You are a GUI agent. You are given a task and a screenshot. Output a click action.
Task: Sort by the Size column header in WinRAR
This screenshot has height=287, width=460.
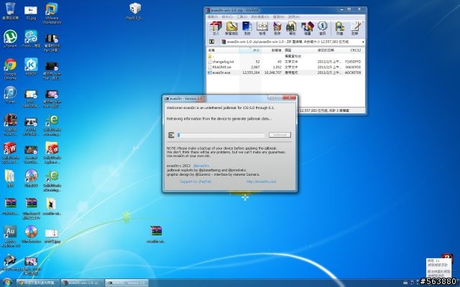click(x=250, y=50)
